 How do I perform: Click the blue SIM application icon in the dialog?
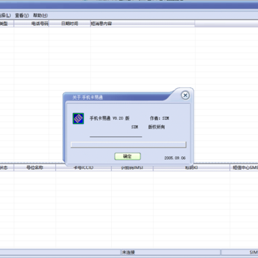click(78, 118)
